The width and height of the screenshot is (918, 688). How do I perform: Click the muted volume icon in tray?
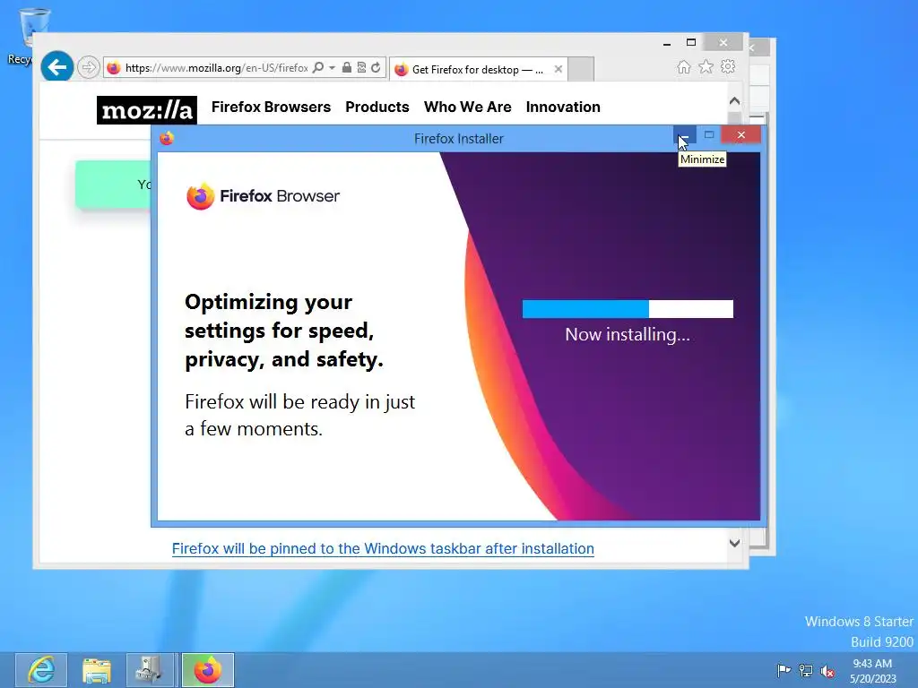[827, 671]
